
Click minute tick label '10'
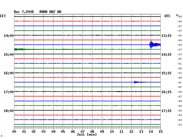click(112, 132)
